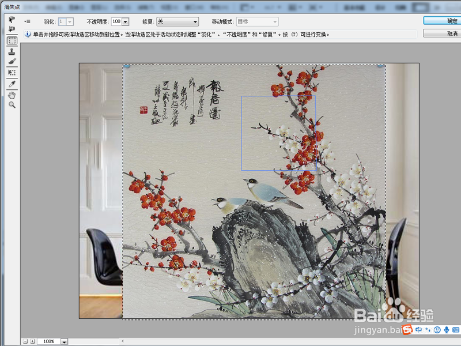Select the Eyedropper tool

(12, 84)
